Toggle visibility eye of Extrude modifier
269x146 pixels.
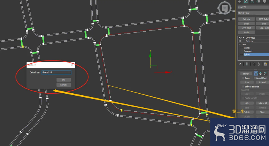(240, 41)
